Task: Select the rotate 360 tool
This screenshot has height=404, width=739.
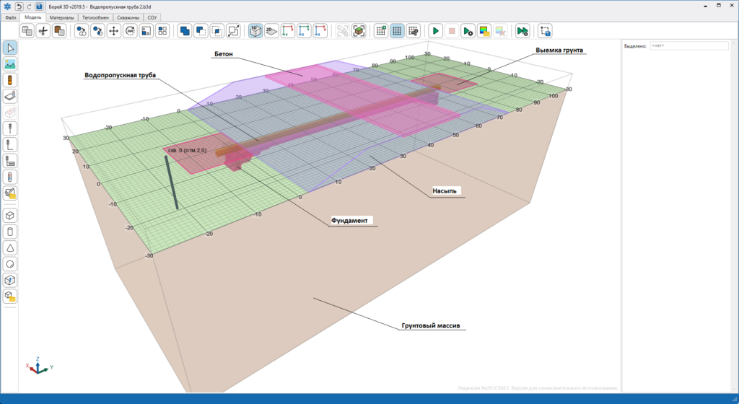Action: 130,31
